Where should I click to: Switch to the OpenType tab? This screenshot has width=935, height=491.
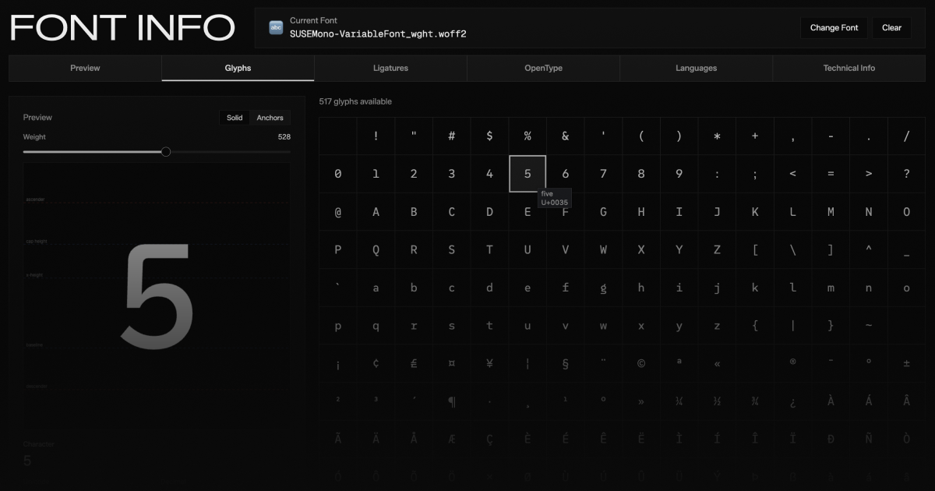tap(543, 68)
